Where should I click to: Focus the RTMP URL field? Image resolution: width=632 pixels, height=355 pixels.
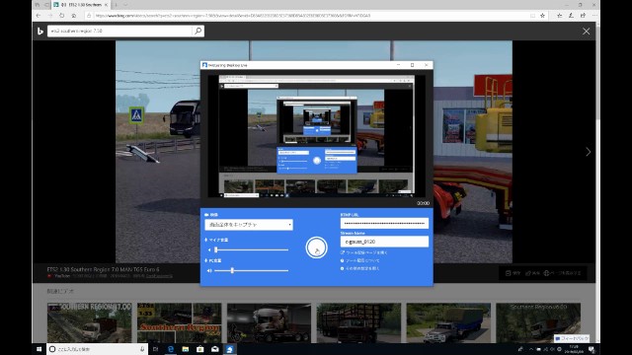[x=384, y=223]
